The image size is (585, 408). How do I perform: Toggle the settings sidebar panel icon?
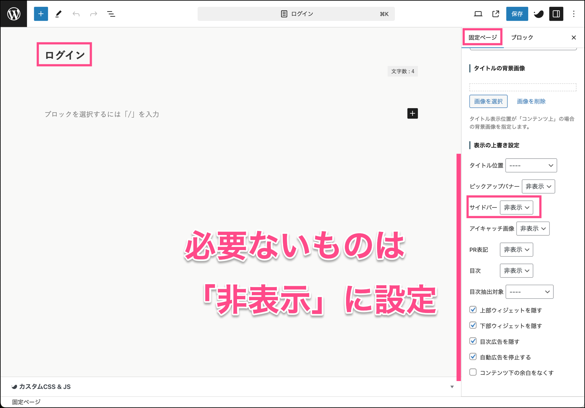[x=556, y=14]
